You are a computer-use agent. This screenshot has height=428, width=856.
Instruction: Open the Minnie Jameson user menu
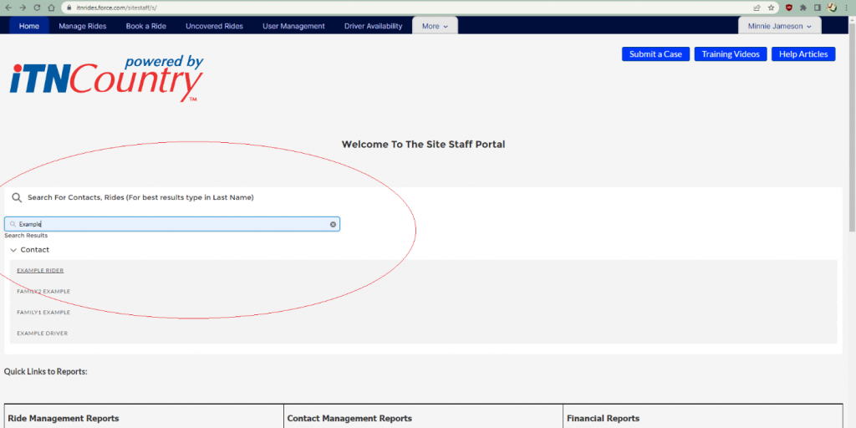(779, 26)
